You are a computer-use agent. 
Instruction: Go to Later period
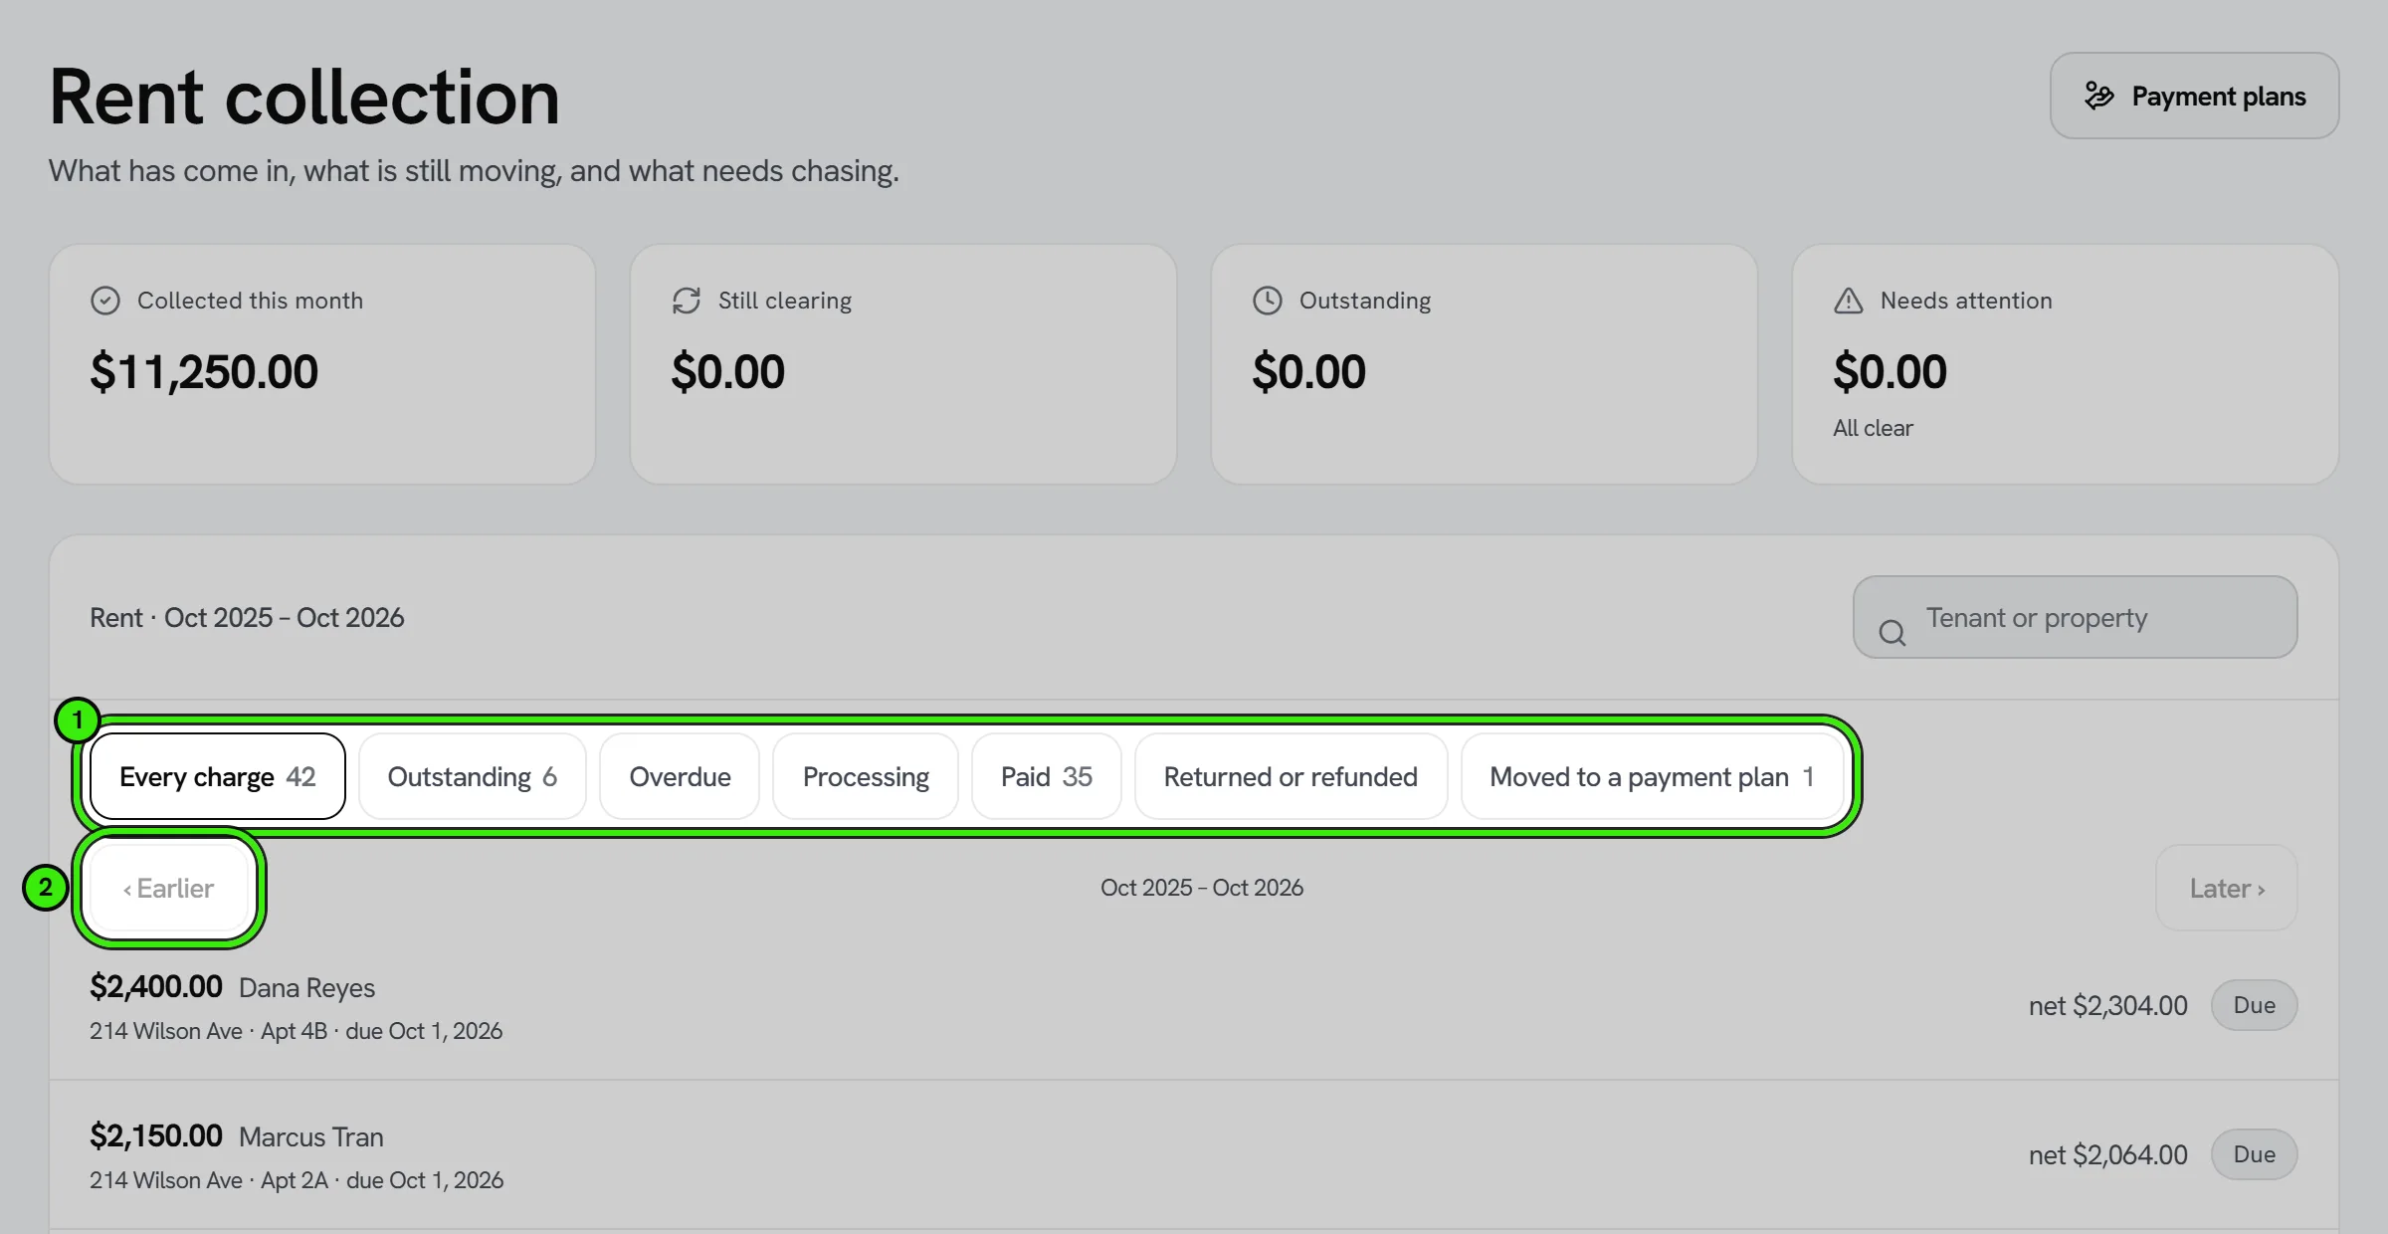pos(2227,888)
